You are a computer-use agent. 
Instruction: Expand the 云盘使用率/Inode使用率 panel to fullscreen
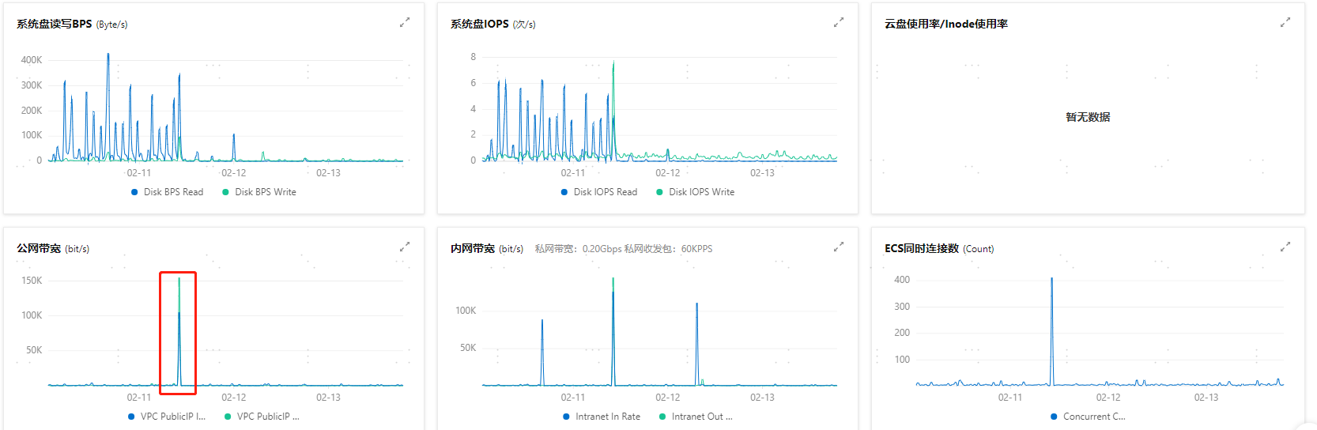point(1285,23)
